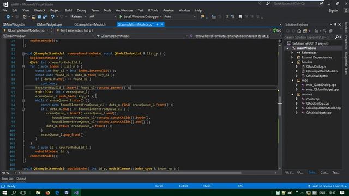Open the editor zoom 98 % dropdown
The height and width of the screenshot is (196, 349).
click(x=9, y=173)
